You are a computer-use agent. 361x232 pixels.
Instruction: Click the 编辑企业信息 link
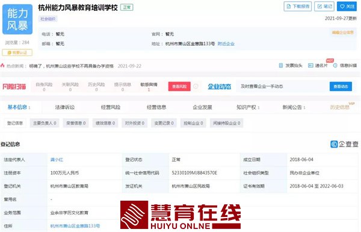(342, 33)
